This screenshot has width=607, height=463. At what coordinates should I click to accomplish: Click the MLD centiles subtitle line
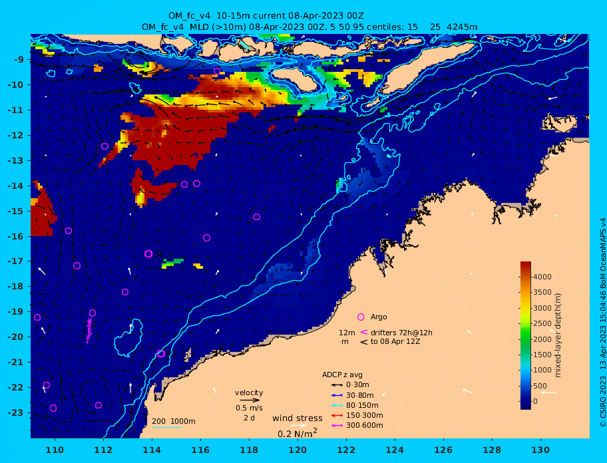tap(309, 27)
